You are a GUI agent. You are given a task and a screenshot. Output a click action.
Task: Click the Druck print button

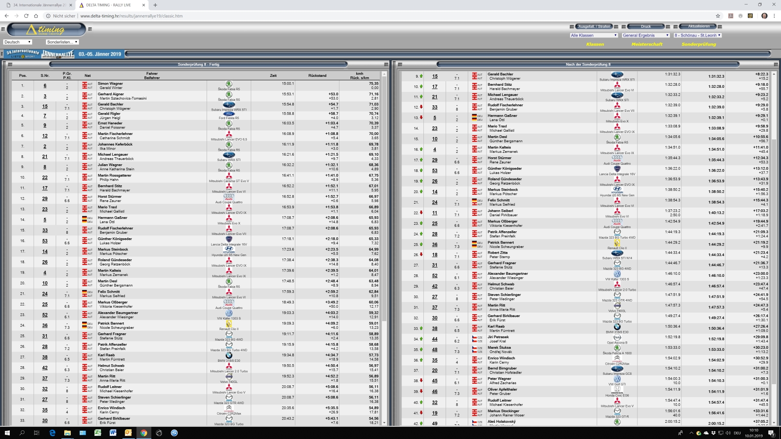click(x=646, y=26)
